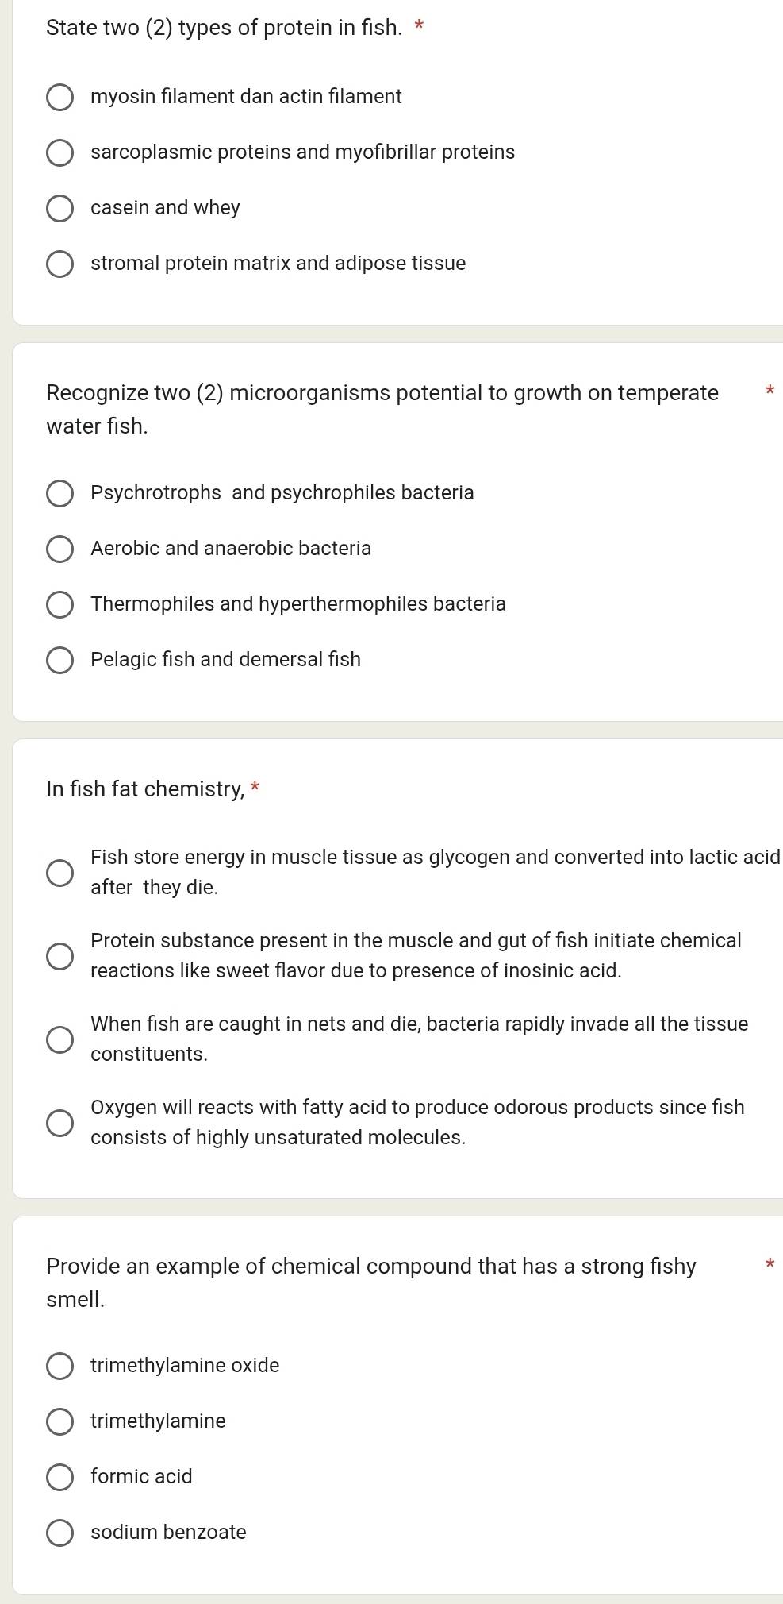Image resolution: width=783 pixels, height=1604 pixels.
Task: Select 'trimethylamine oxide' radio button
Action: pyautogui.click(x=59, y=1366)
